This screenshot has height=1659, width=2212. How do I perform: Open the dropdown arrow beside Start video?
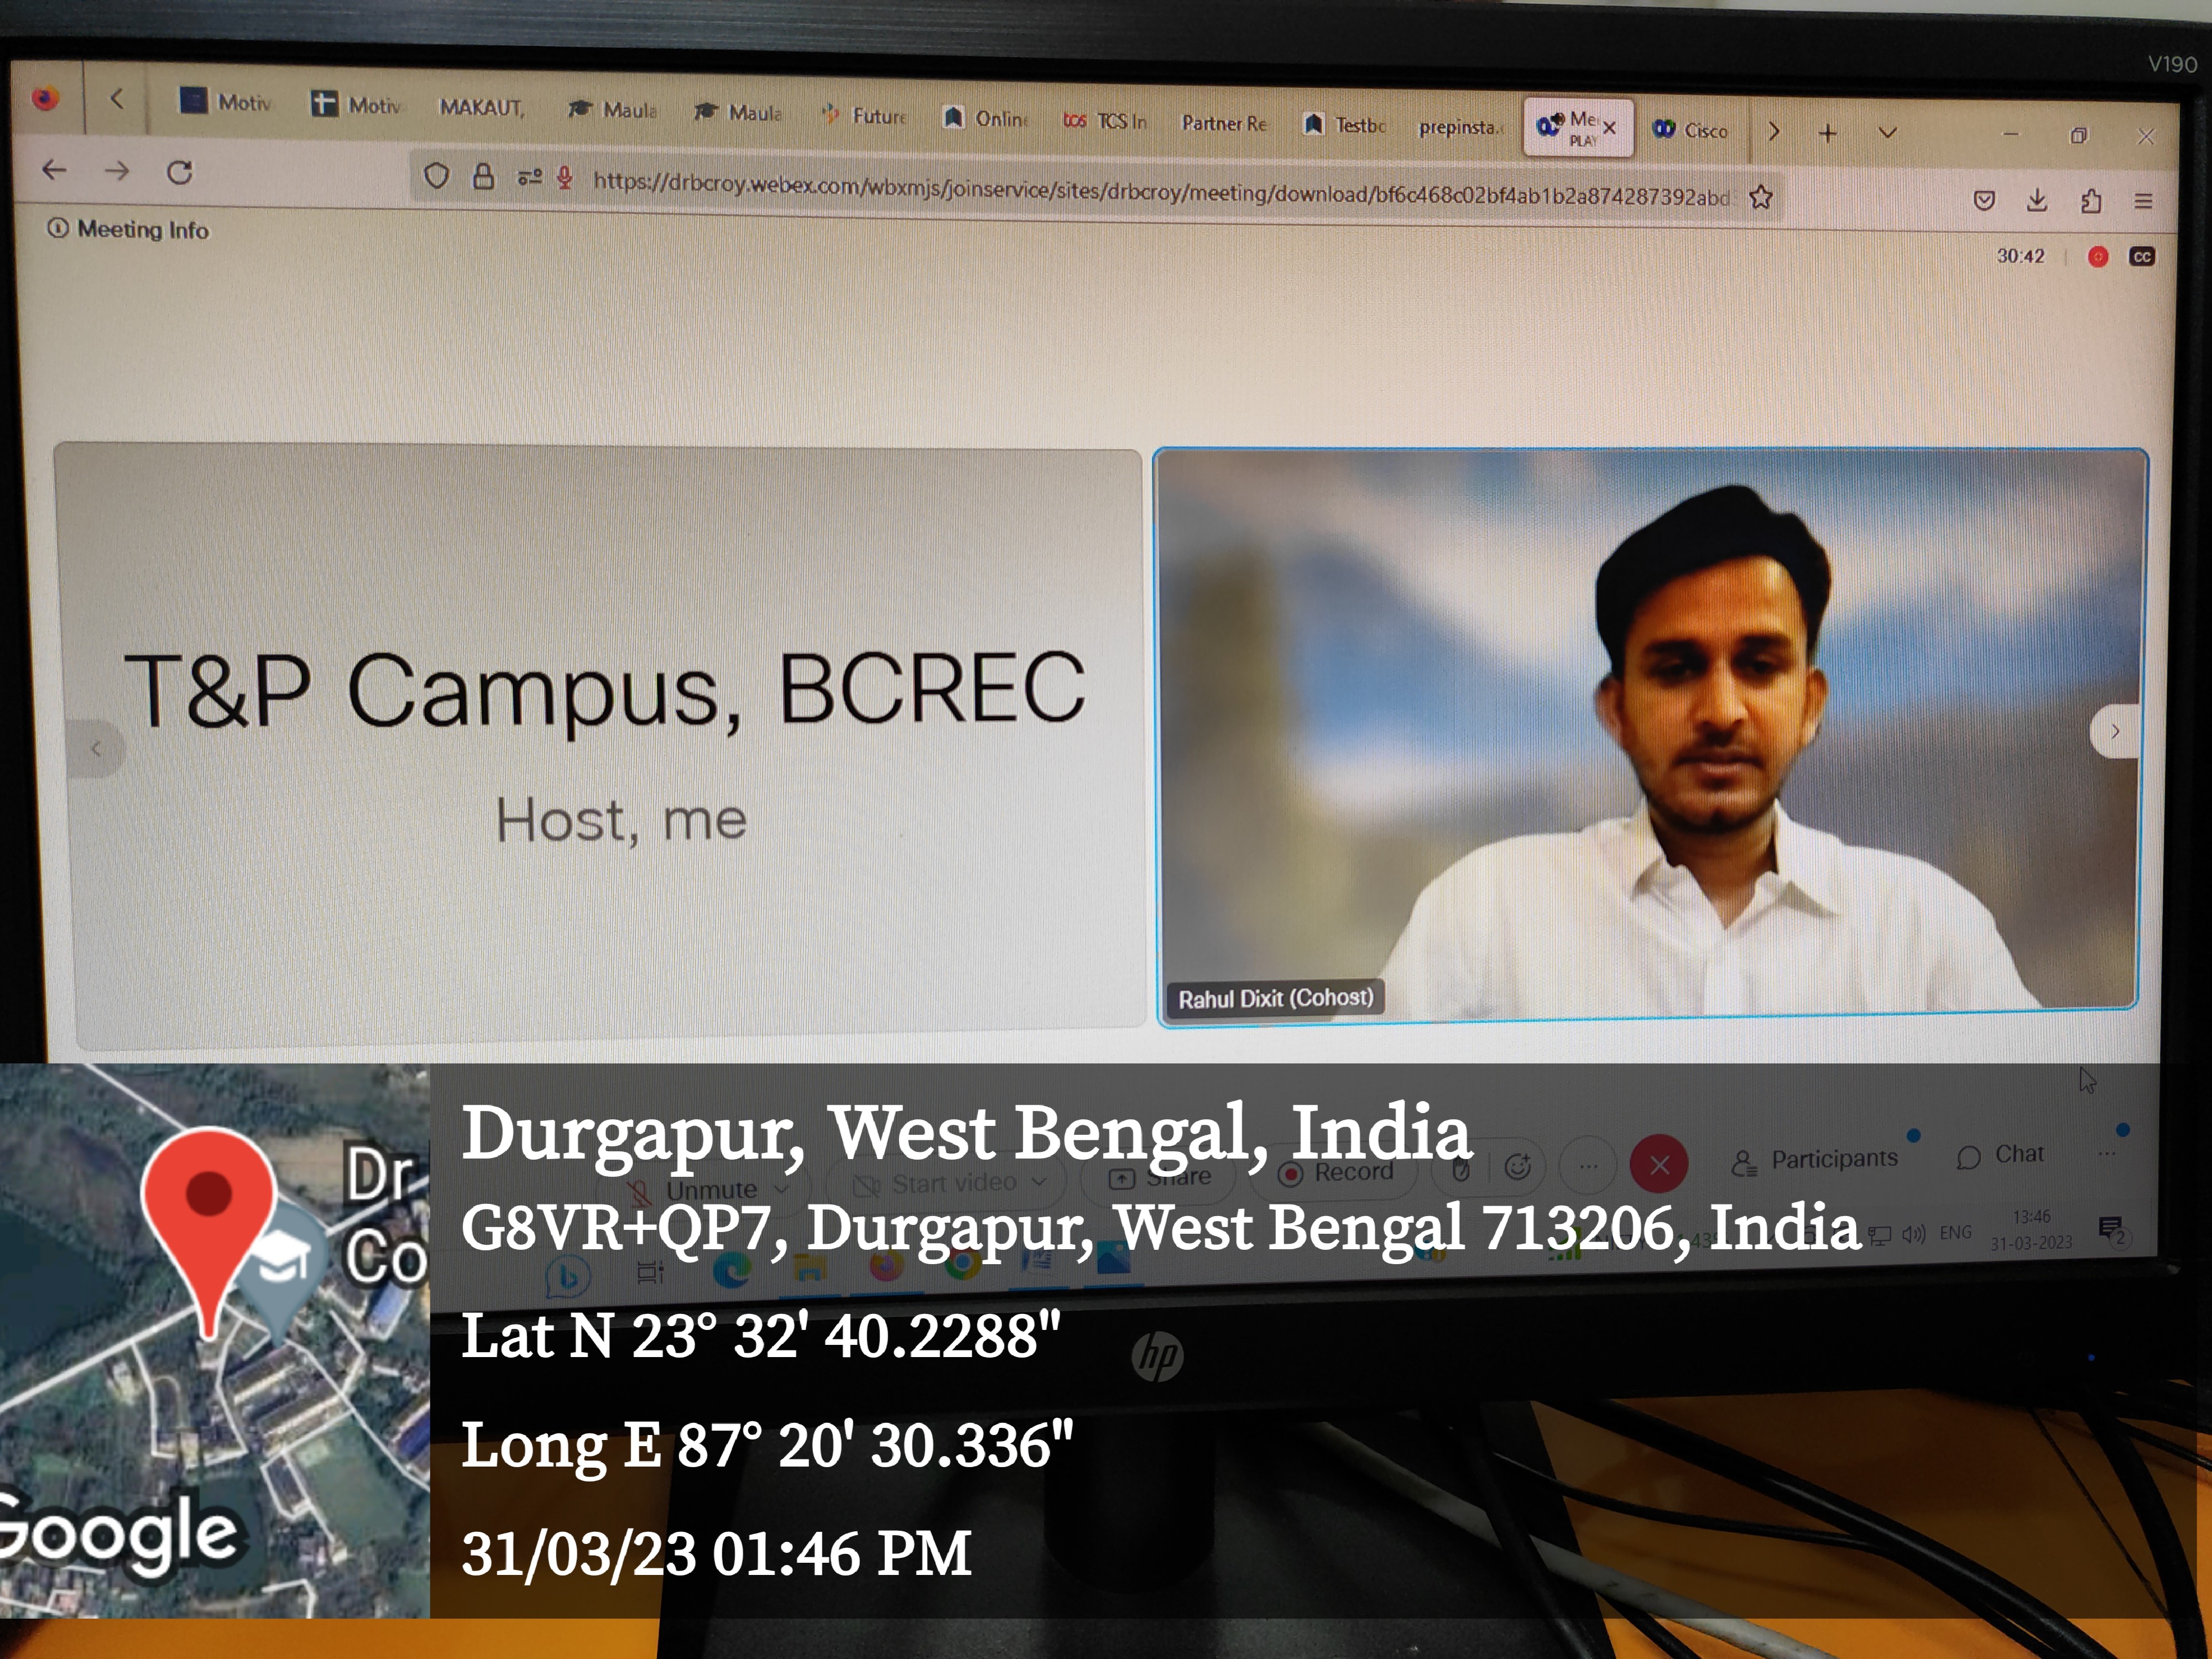[1040, 1181]
